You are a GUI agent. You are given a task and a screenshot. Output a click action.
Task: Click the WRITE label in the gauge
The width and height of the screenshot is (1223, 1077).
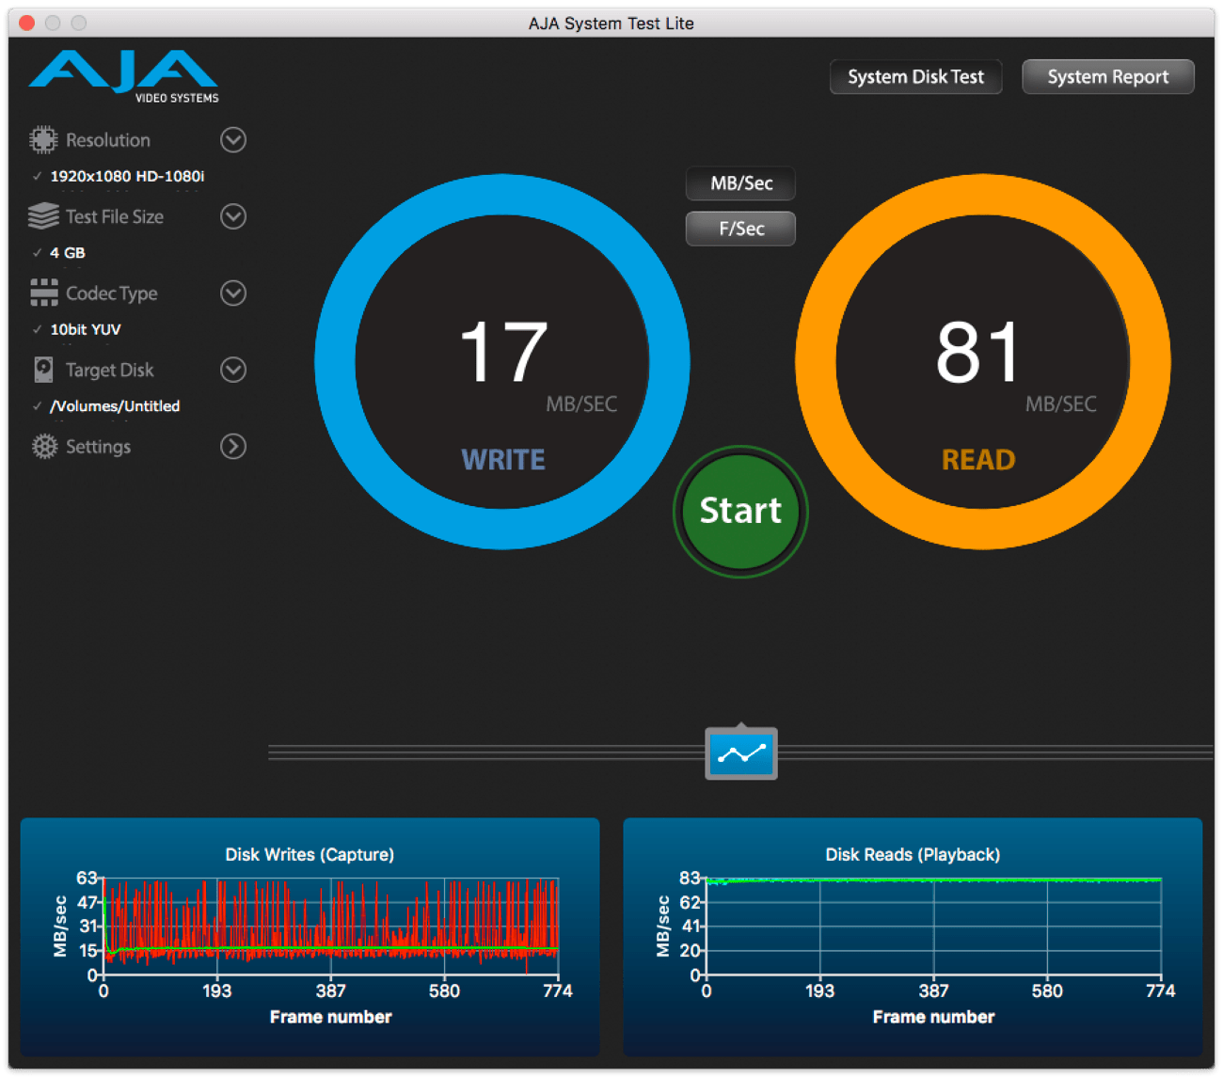tap(503, 460)
